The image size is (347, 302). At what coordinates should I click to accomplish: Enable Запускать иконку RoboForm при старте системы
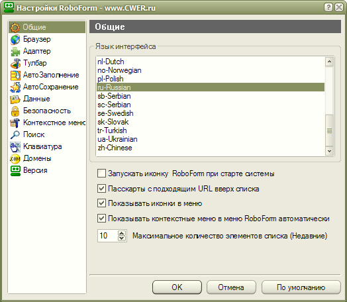pyautogui.click(x=101, y=174)
